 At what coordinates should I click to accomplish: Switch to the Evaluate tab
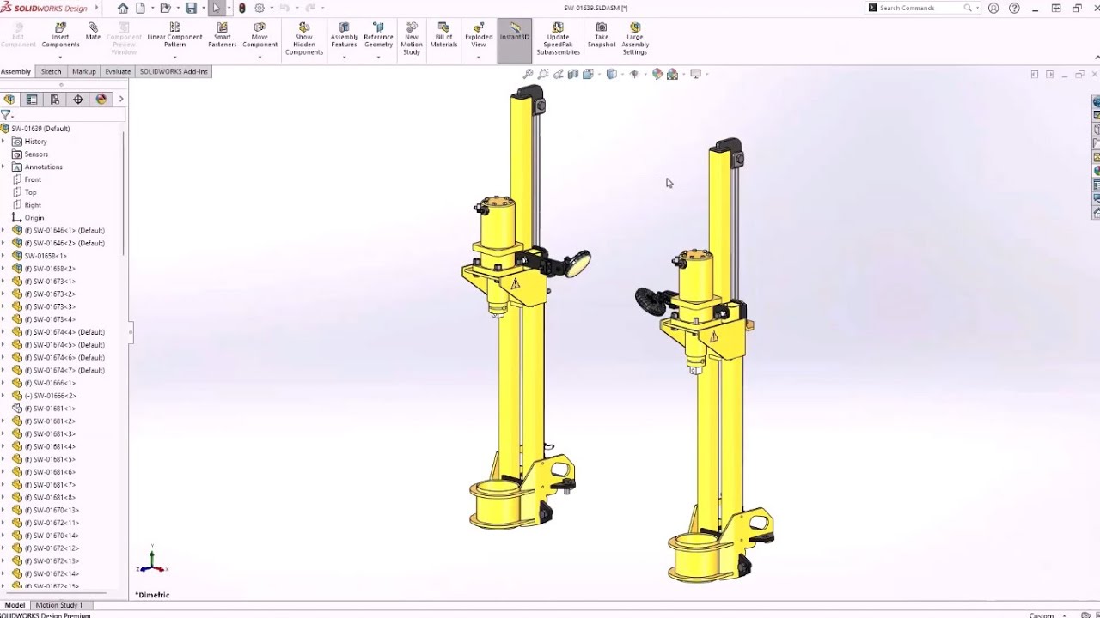118,71
